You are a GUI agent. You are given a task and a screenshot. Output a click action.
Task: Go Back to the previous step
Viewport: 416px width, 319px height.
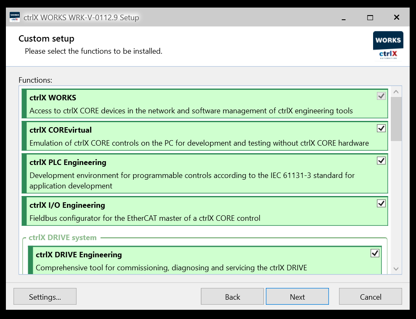pyautogui.click(x=232, y=296)
